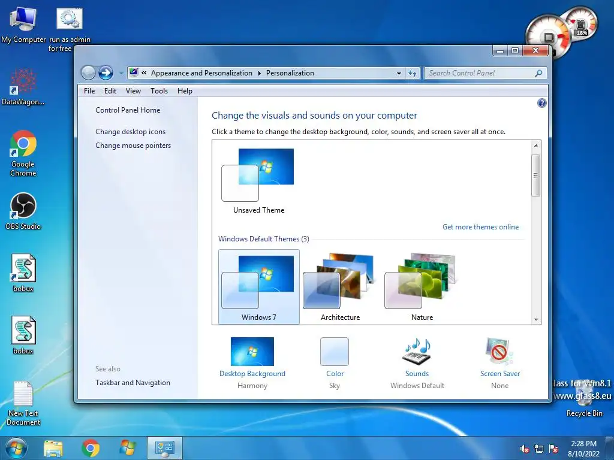Click Change desktop icons link

point(130,132)
